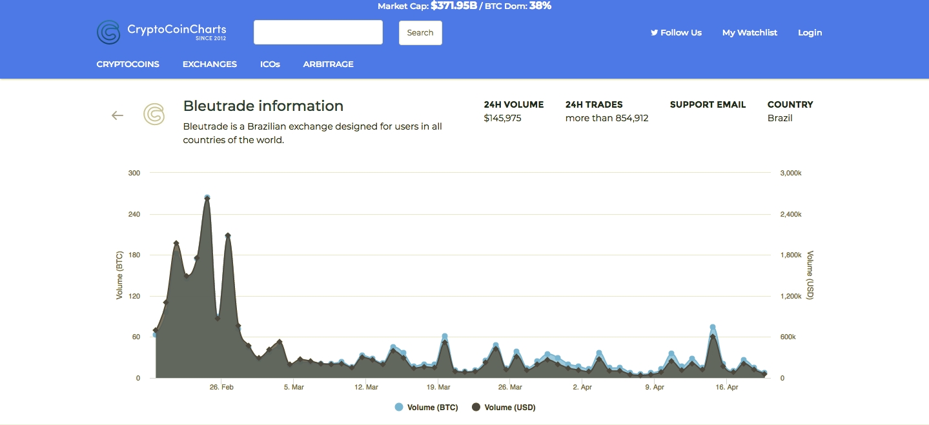Click the '26. Feb' x-axis label
The width and height of the screenshot is (929, 425).
tap(221, 387)
